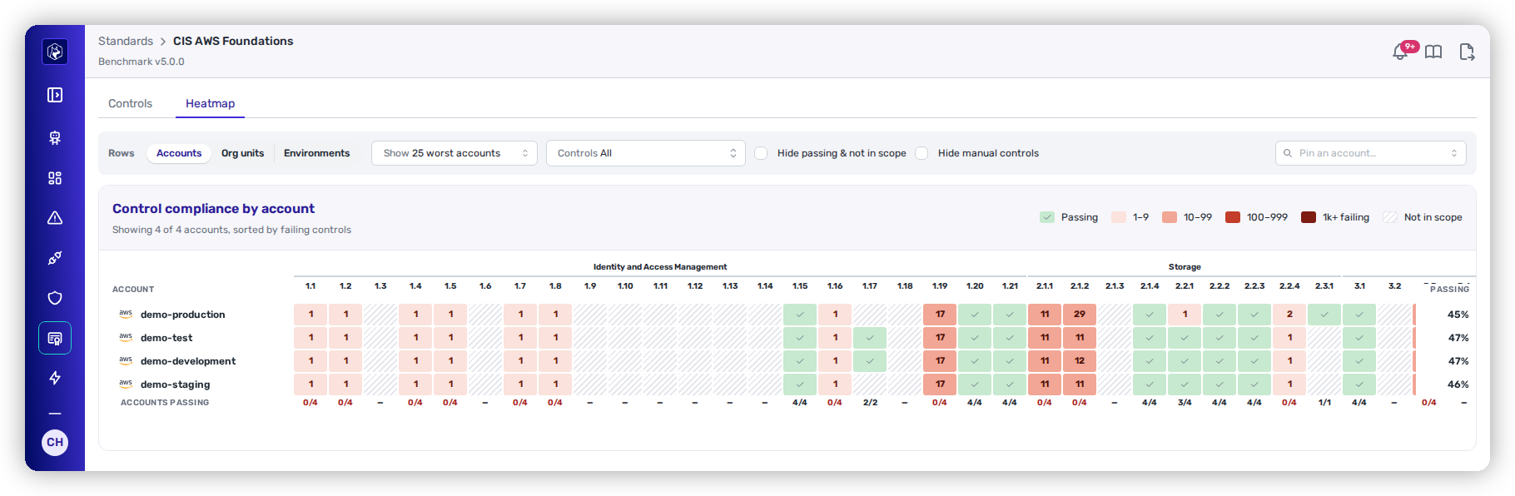Screen dimensions: 1515x496
Task: Open demo-development account link
Action: coord(188,361)
